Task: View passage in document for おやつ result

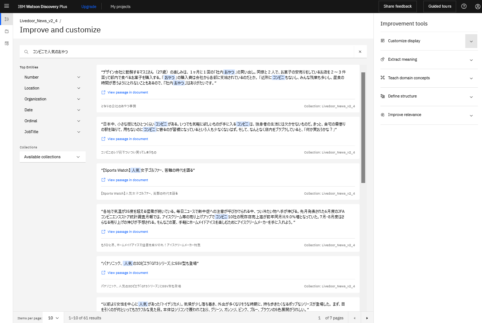Action: click(x=128, y=92)
